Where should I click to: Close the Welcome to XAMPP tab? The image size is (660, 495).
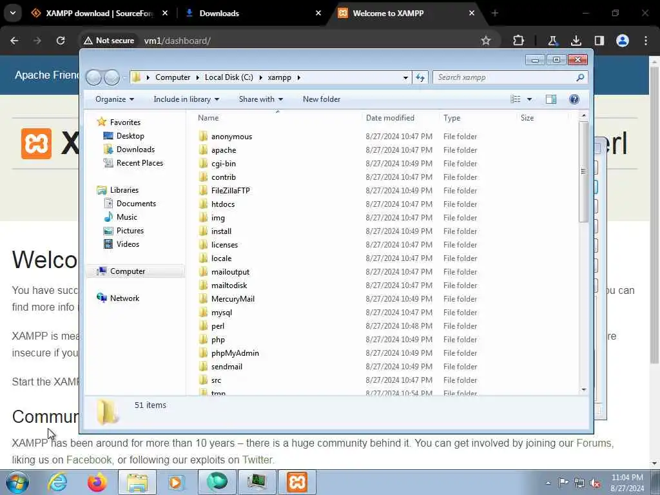click(471, 14)
